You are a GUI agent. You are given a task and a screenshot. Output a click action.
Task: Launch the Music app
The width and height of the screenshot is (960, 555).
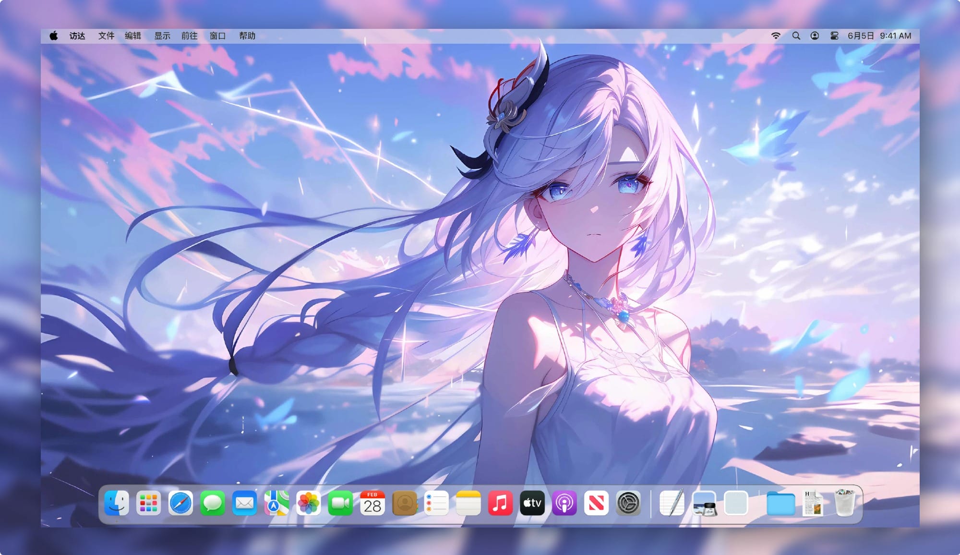(500, 503)
